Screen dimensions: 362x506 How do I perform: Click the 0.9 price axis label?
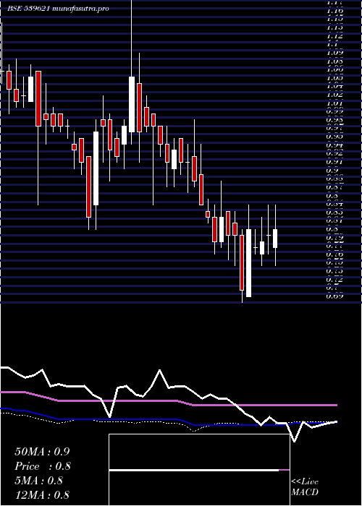click(333, 170)
